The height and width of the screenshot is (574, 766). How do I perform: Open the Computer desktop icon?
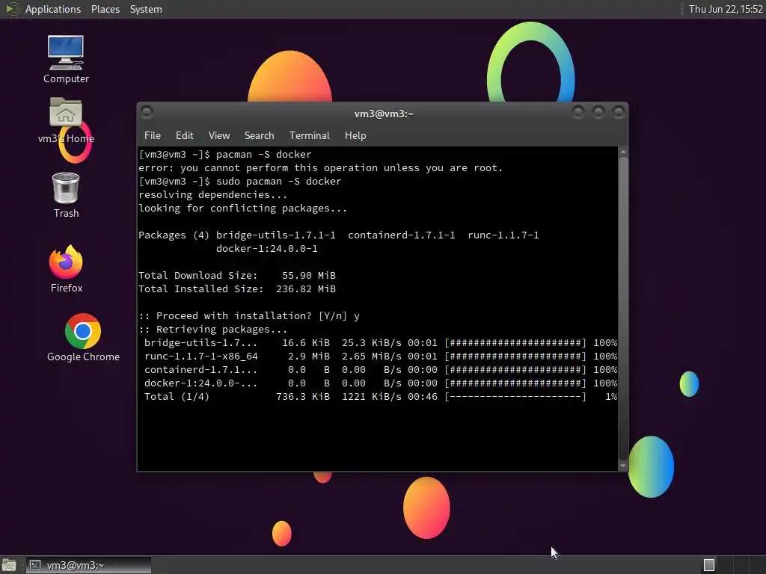coord(66,59)
